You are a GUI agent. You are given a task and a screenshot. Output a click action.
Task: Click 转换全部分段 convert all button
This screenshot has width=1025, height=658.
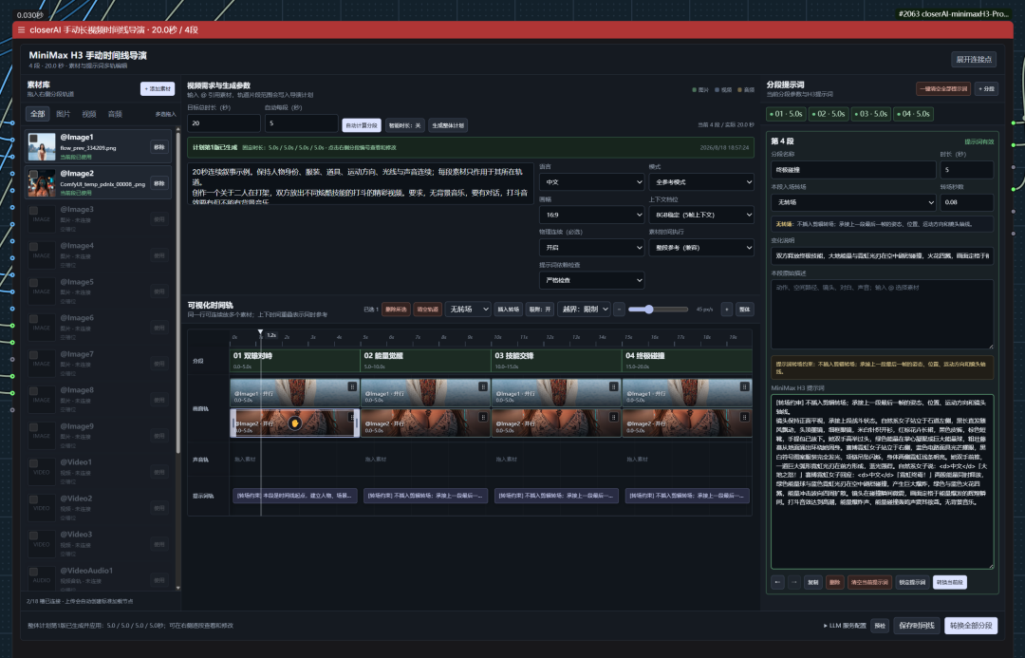click(x=971, y=626)
